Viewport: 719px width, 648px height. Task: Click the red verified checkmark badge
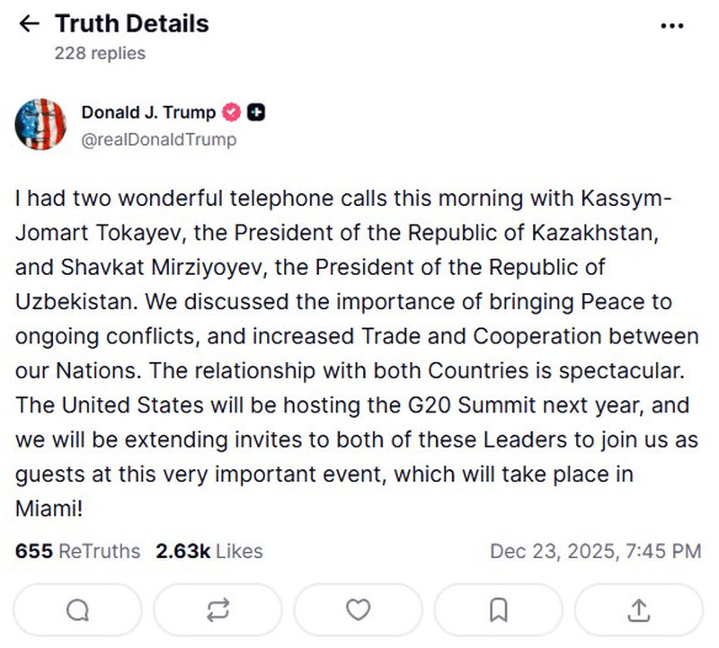[231, 112]
